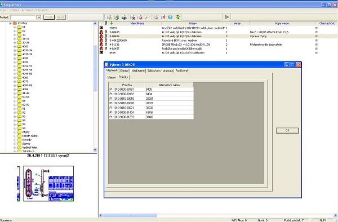Select the 92 folder in tree

[x=24, y=113]
